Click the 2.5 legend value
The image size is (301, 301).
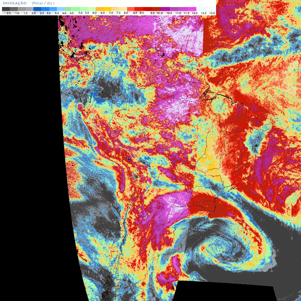42,13
